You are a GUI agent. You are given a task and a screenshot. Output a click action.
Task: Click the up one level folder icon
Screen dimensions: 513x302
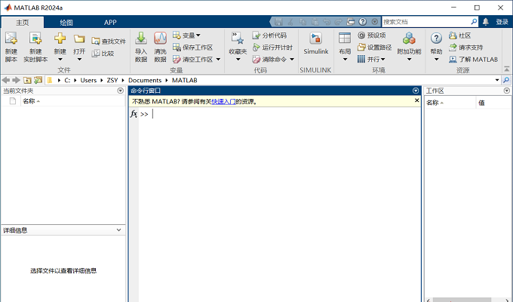27,80
